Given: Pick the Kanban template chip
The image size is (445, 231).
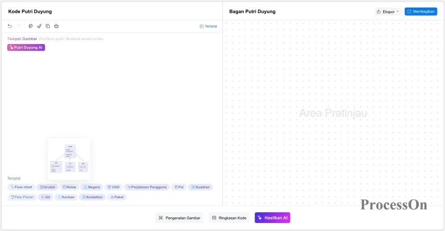Looking at the screenshot, I should [x=66, y=197].
